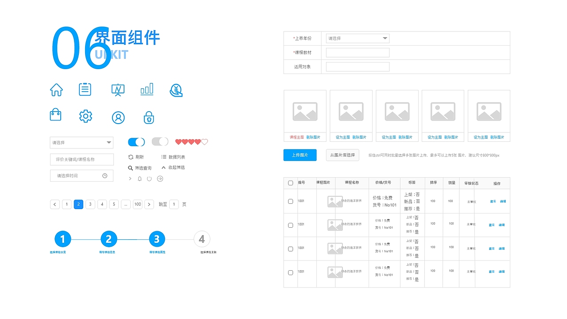
Task: Click 删除图片 under the fifth image
Action: 497,137
